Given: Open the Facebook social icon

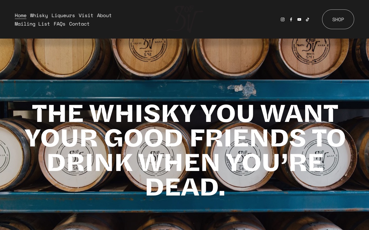Looking at the screenshot, I should pyautogui.click(x=291, y=19).
